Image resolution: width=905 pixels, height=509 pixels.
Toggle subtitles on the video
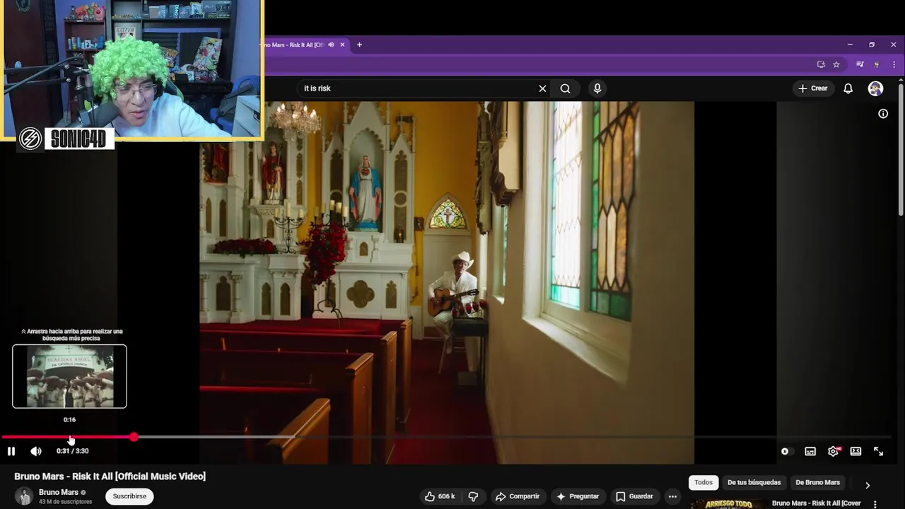810,451
